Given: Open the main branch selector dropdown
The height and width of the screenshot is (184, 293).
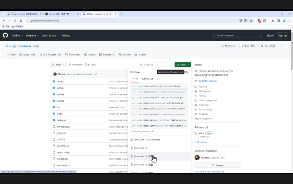Looking at the screenshot, I should (58, 65).
